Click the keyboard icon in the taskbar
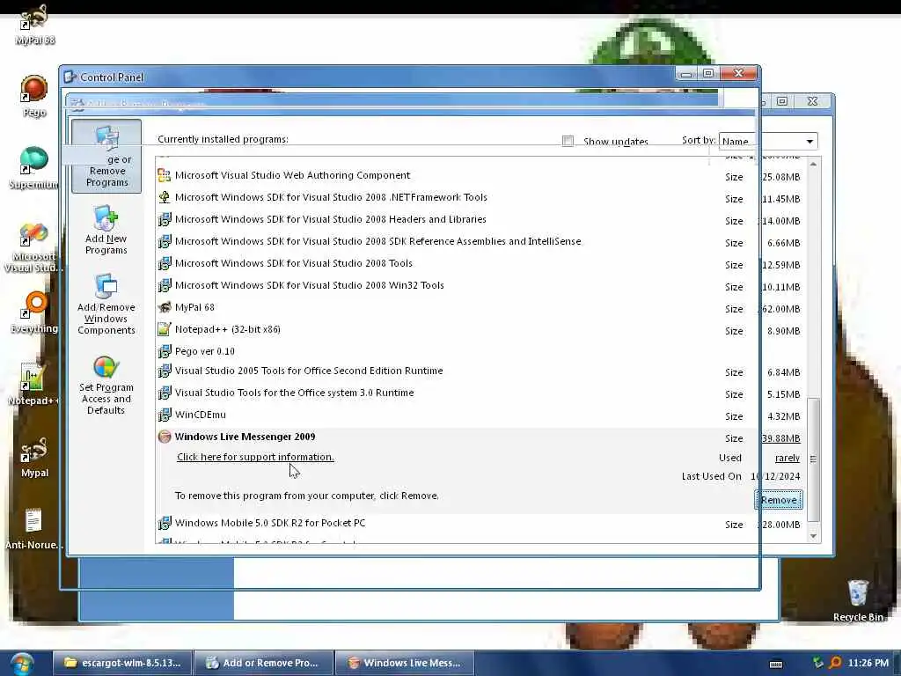Image resolution: width=901 pixels, height=676 pixels. (776, 664)
